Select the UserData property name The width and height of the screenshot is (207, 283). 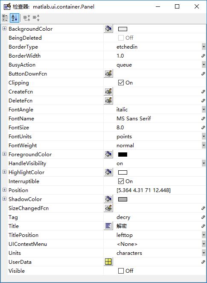(20, 262)
